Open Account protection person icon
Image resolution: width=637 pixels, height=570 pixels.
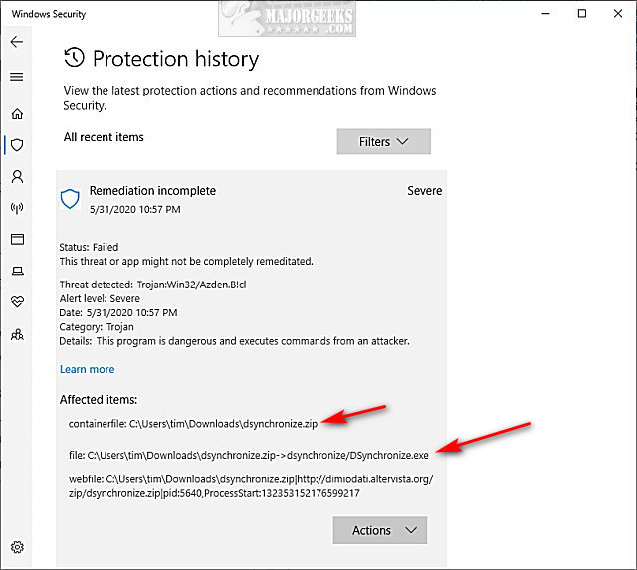16,177
